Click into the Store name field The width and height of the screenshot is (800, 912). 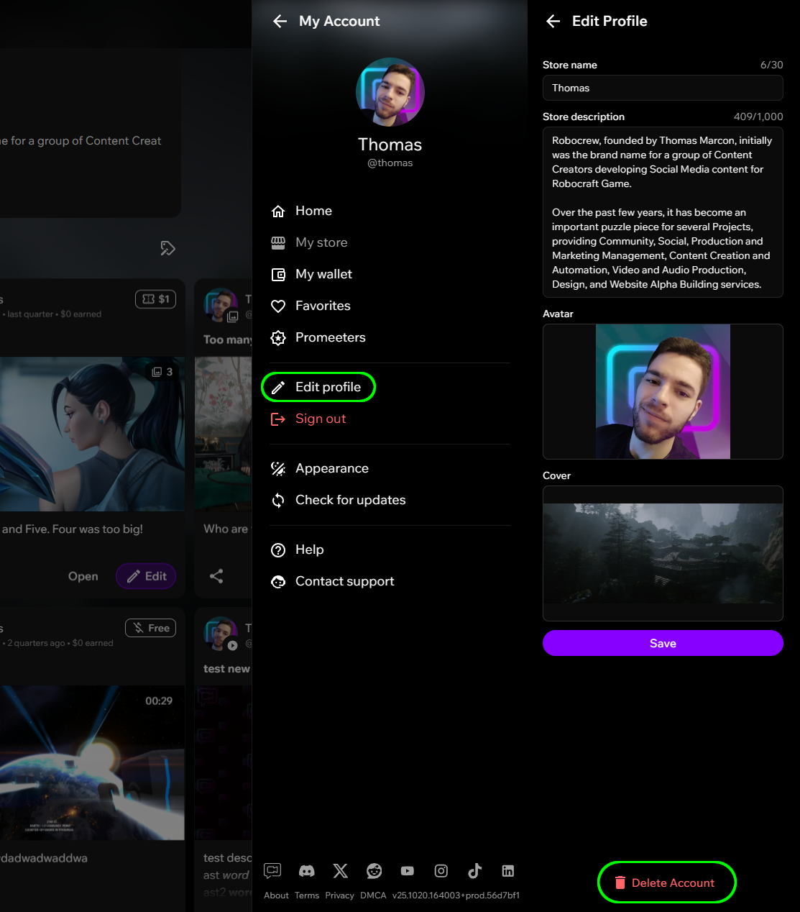point(662,88)
